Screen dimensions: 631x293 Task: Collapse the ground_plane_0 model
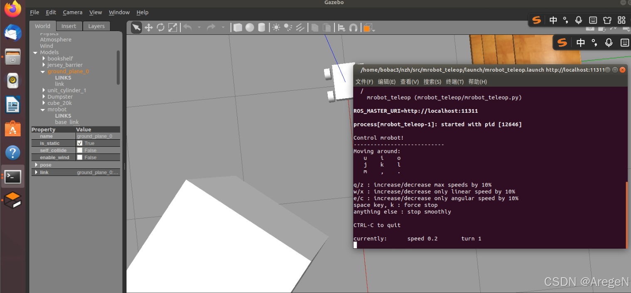pyautogui.click(x=43, y=72)
